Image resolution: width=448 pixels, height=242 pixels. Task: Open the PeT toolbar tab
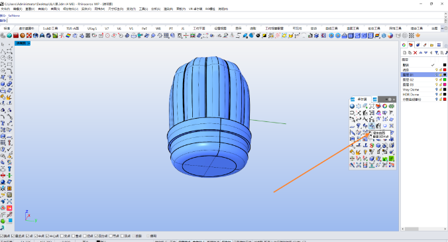click(x=144, y=29)
